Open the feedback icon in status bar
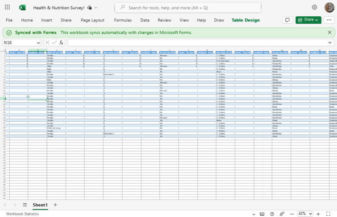Viewport: 337px width, 217px height. (x=282, y=214)
